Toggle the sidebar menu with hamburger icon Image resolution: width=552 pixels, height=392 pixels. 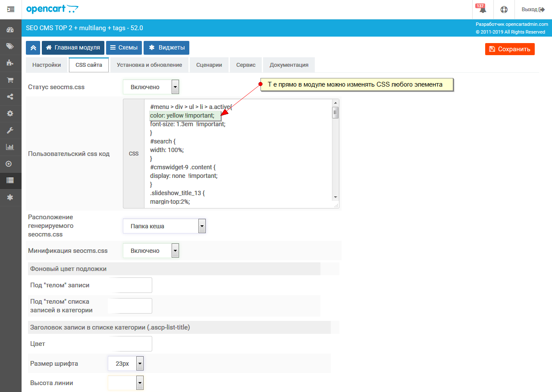11,9
